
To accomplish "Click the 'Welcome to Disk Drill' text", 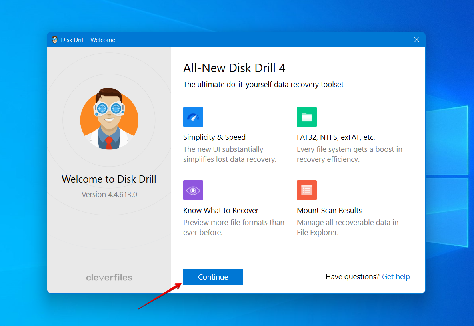I will [x=109, y=179].
